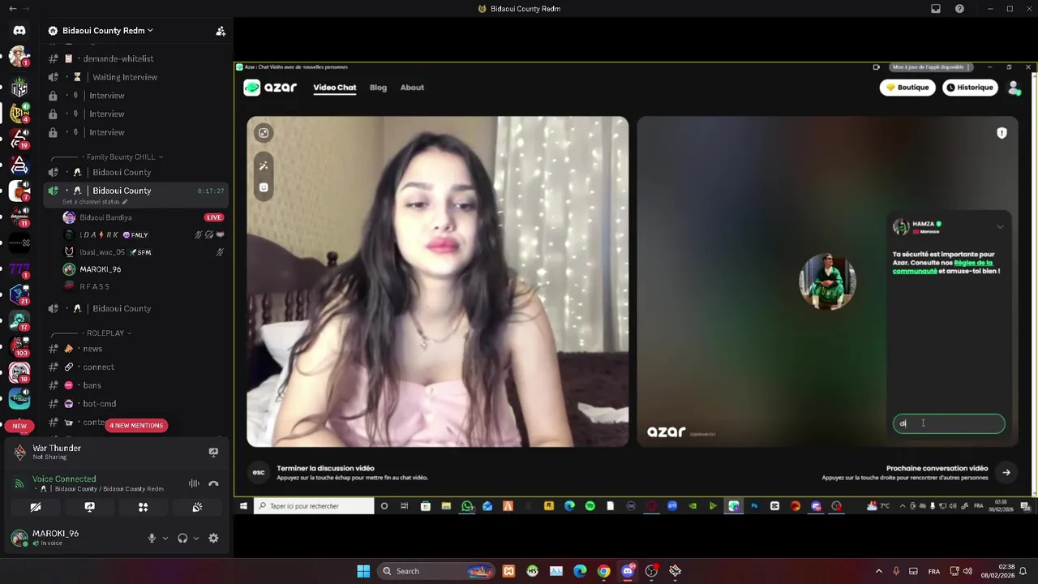1038x584 pixels.
Task: Open Discord User Settings gear
Action: click(213, 538)
